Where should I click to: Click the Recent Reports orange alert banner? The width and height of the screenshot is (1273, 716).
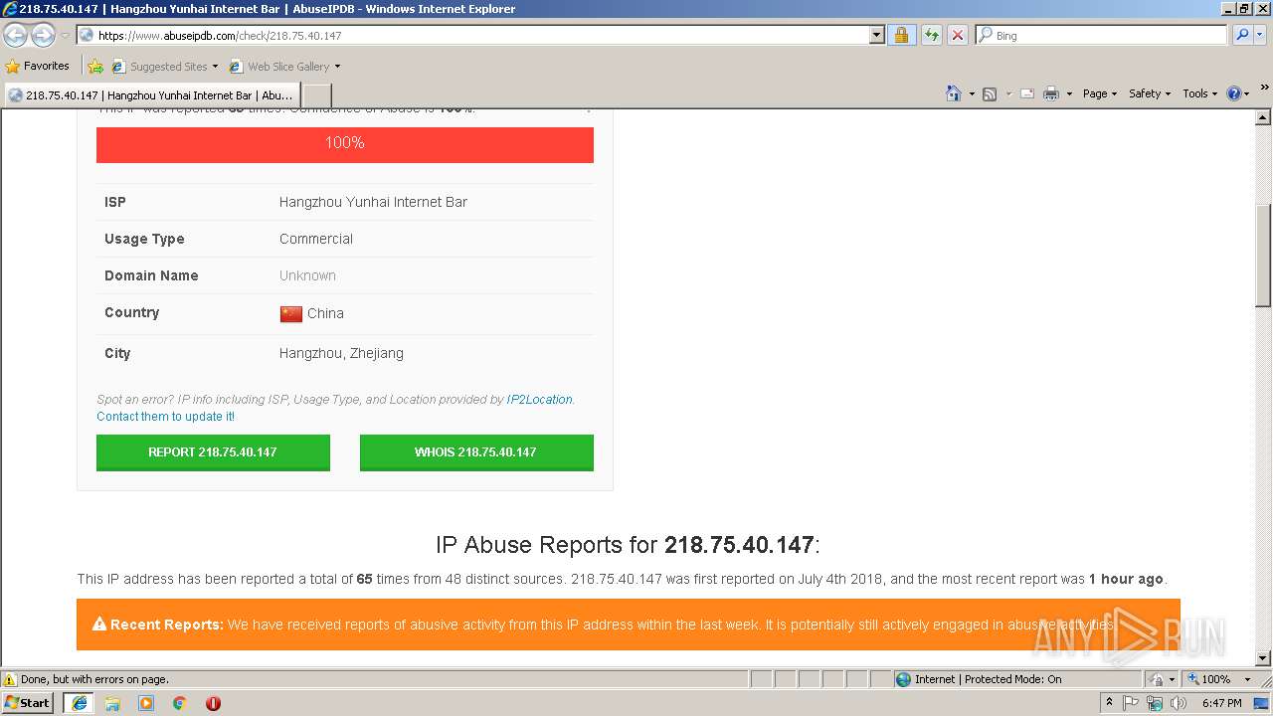(x=629, y=625)
